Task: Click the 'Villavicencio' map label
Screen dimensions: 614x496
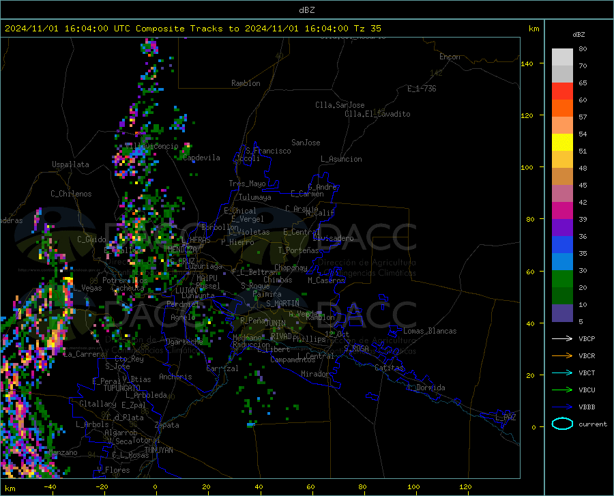Action: click(x=151, y=146)
